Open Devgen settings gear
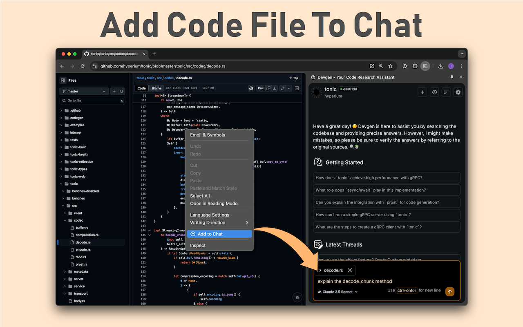The height and width of the screenshot is (327, 523). pyautogui.click(x=458, y=92)
